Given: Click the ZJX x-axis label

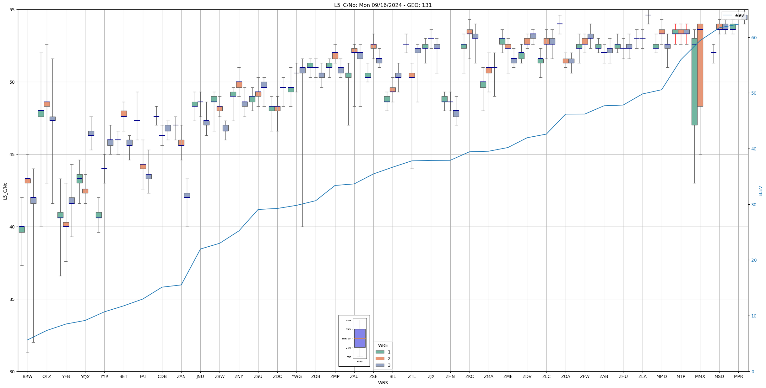Looking at the screenshot, I should (x=431, y=376).
